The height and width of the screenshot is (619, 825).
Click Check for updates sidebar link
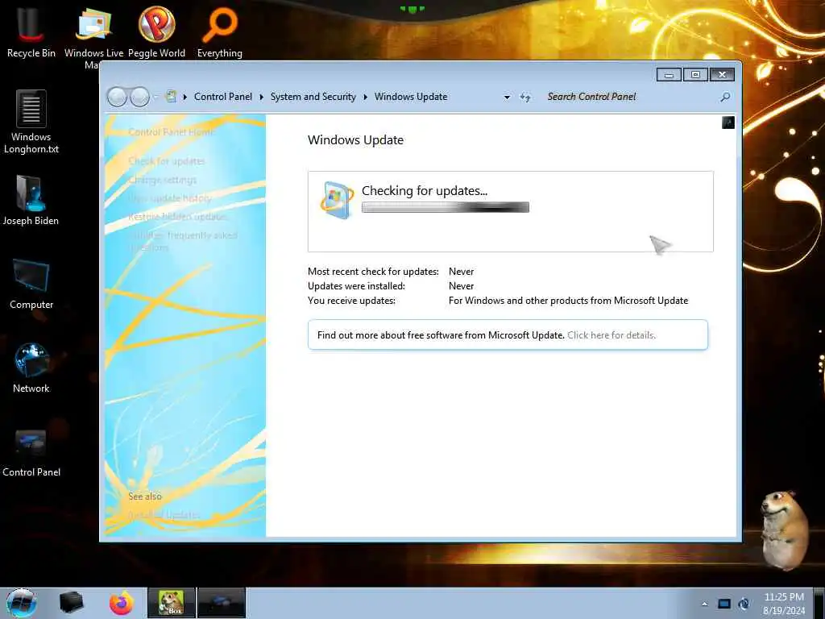tap(167, 161)
